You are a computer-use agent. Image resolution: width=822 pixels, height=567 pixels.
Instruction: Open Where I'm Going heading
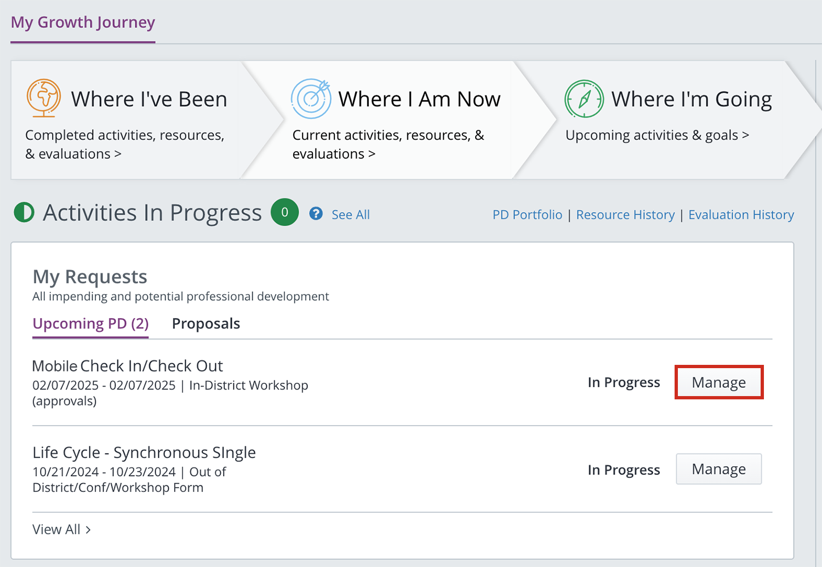[x=692, y=99]
